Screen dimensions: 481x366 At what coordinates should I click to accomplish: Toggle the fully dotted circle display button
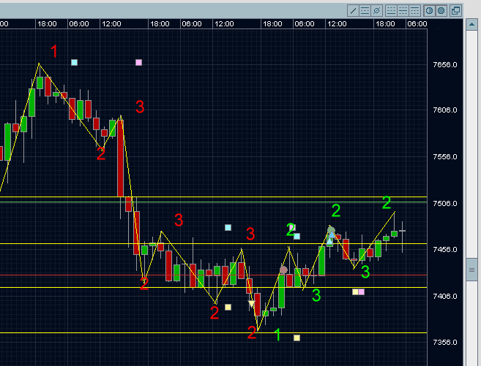[x=441, y=10]
